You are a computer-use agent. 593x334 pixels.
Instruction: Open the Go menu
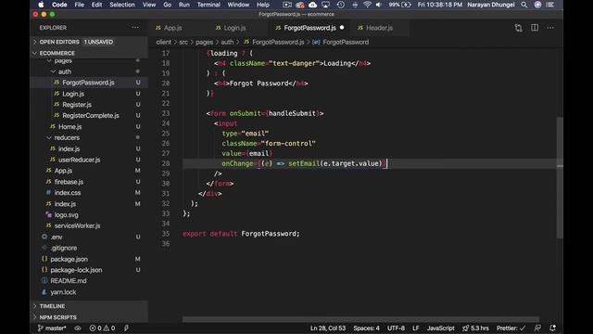coord(167,5)
